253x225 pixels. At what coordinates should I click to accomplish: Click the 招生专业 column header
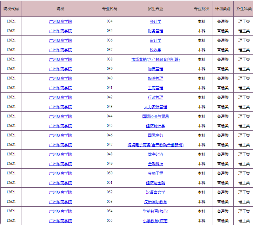[155, 9]
